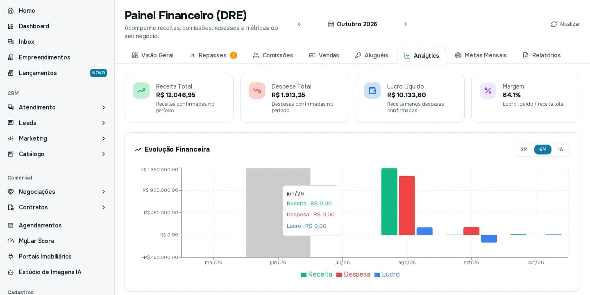
Task: Open Portais Imobiliários in sidebar
Action: pyautogui.click(x=57, y=256)
